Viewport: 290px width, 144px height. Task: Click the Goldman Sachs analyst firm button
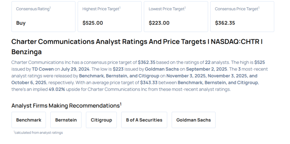point(193,120)
